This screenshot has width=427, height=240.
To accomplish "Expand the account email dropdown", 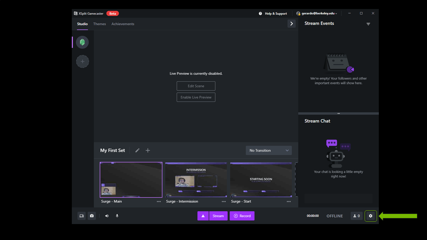I will coord(317,13).
